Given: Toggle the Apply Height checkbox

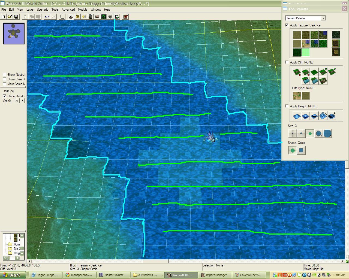Looking at the screenshot, I should pyautogui.click(x=287, y=106).
